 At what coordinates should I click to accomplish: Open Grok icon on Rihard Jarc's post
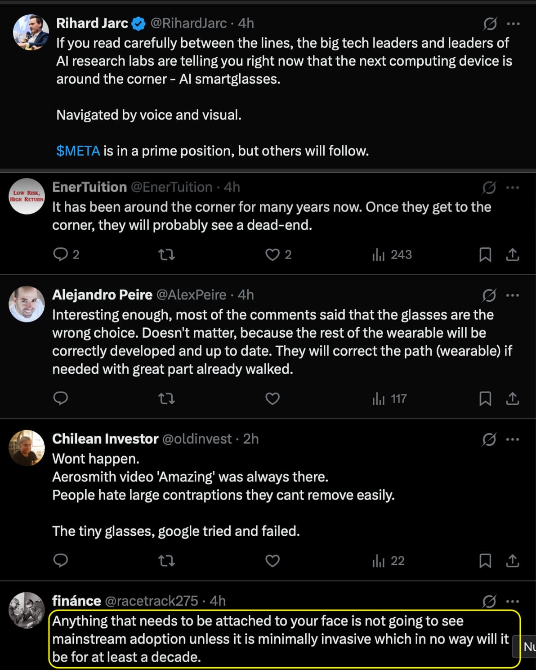tap(490, 23)
